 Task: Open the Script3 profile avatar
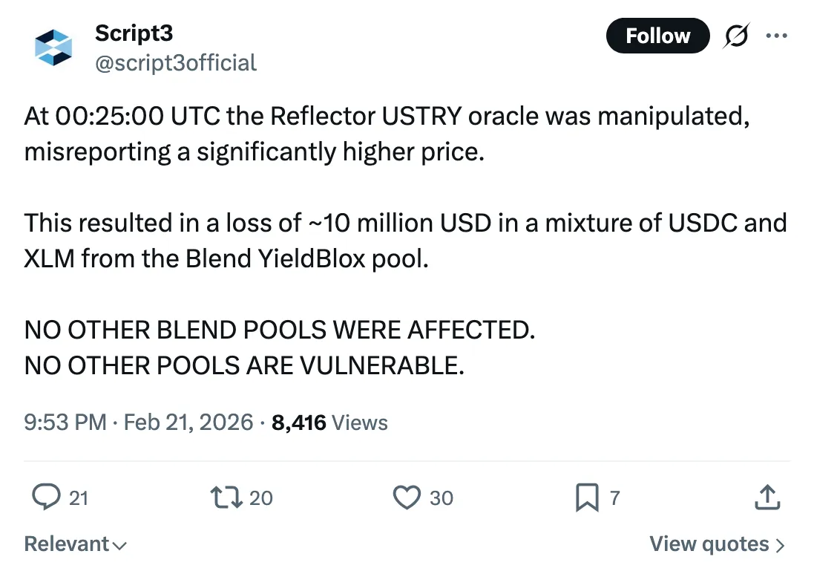(x=53, y=47)
